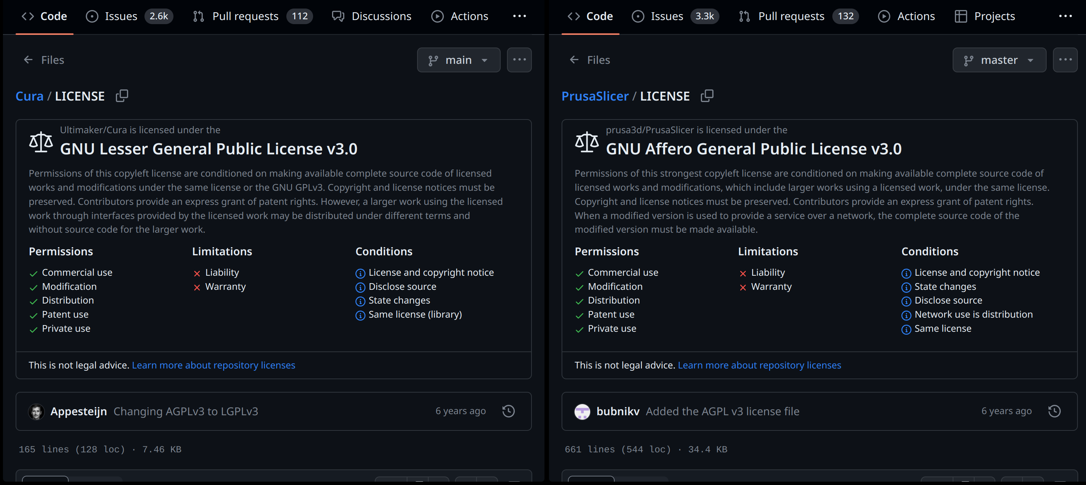Click the Cura breadcrumb link
The width and height of the screenshot is (1086, 485).
(x=29, y=96)
